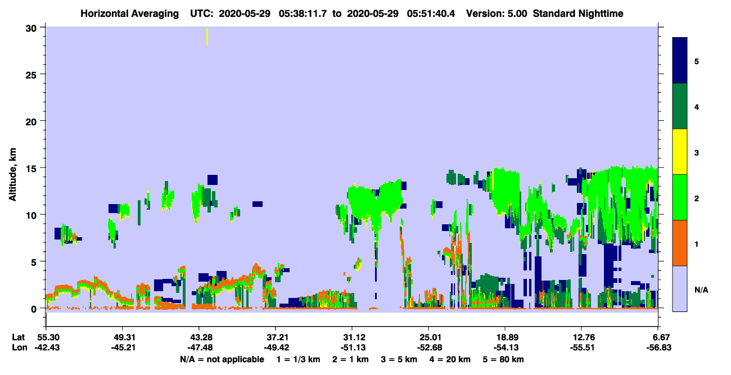Viewport: 731px width, 375px height.
Task: Click latitude value 6.67
Action: [x=658, y=337]
